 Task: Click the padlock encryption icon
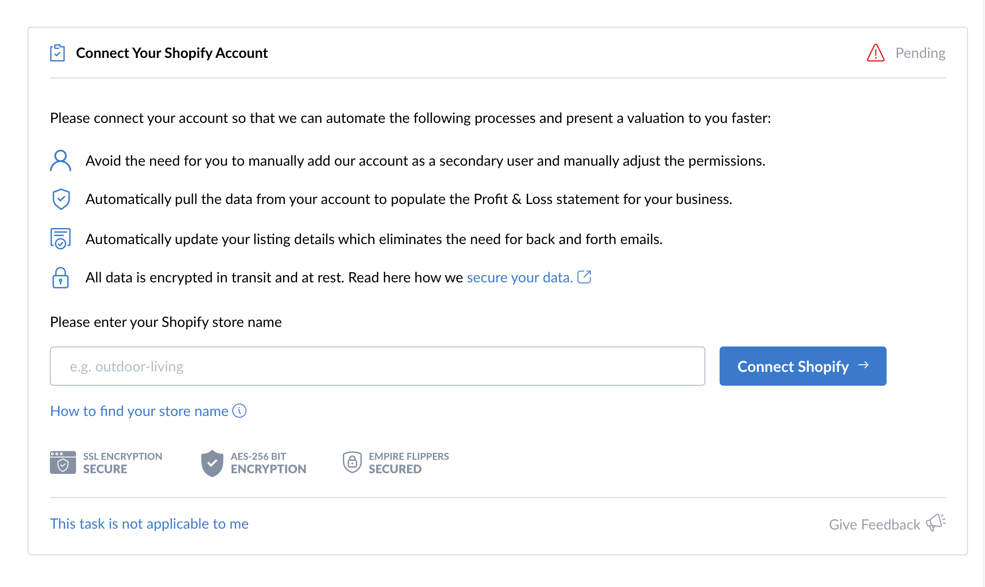click(x=61, y=278)
